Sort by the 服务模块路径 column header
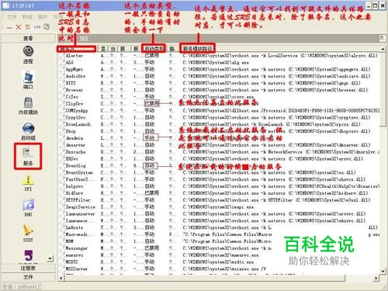The image size is (388, 291). click(198, 48)
